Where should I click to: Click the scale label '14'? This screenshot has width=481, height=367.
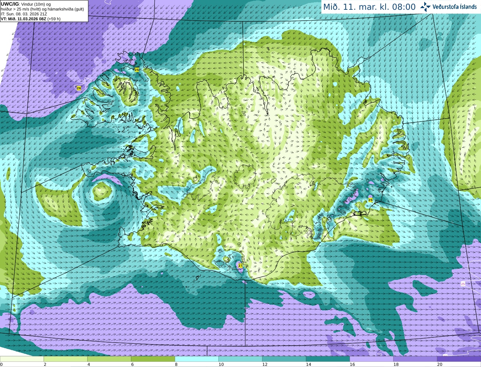pos(308,364)
